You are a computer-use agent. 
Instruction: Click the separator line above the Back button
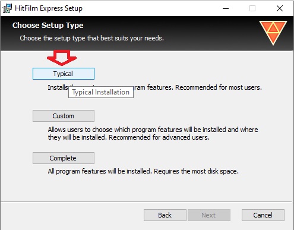pyautogui.click(x=146, y=202)
